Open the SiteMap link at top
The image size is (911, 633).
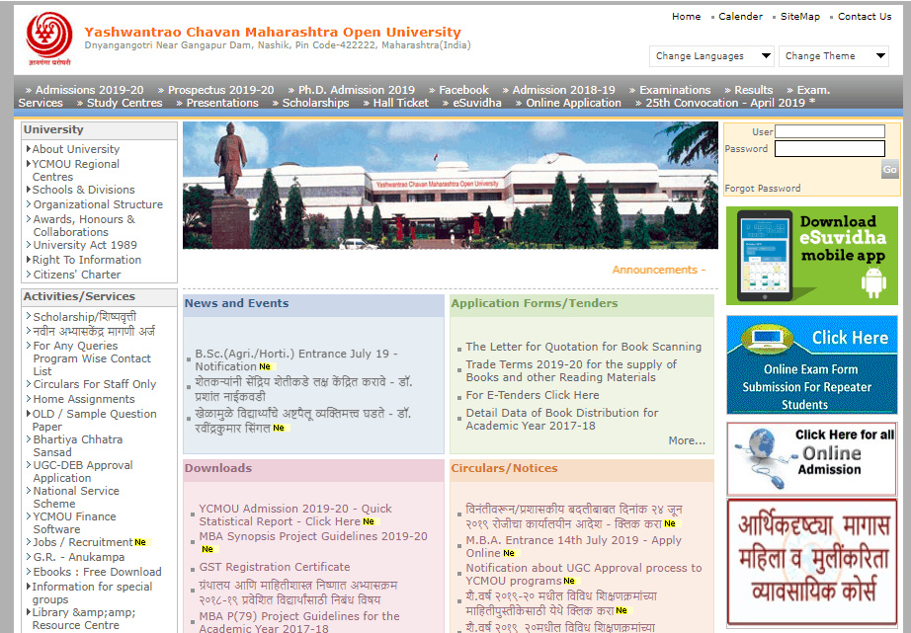[x=799, y=17]
